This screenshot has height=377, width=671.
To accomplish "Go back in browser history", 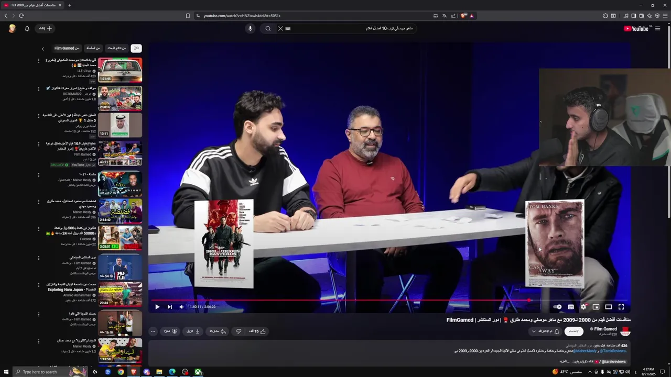I will pyautogui.click(x=6, y=16).
